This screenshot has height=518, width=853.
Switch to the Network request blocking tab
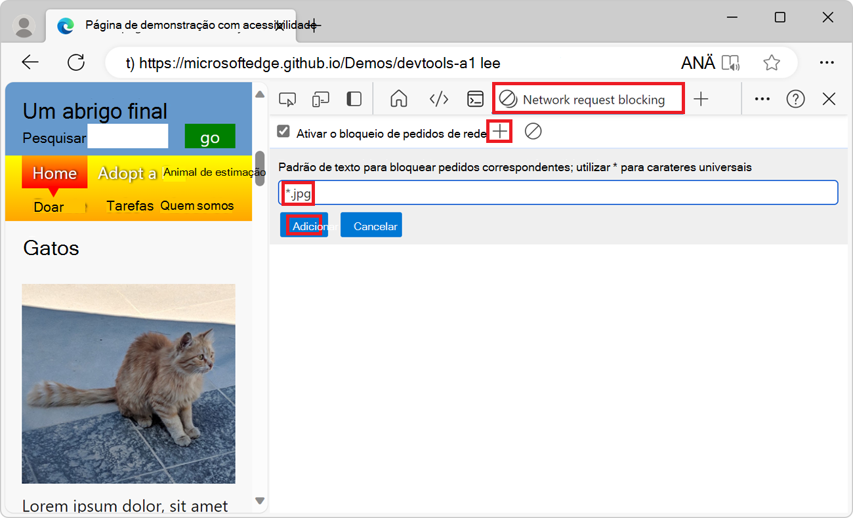tap(587, 98)
